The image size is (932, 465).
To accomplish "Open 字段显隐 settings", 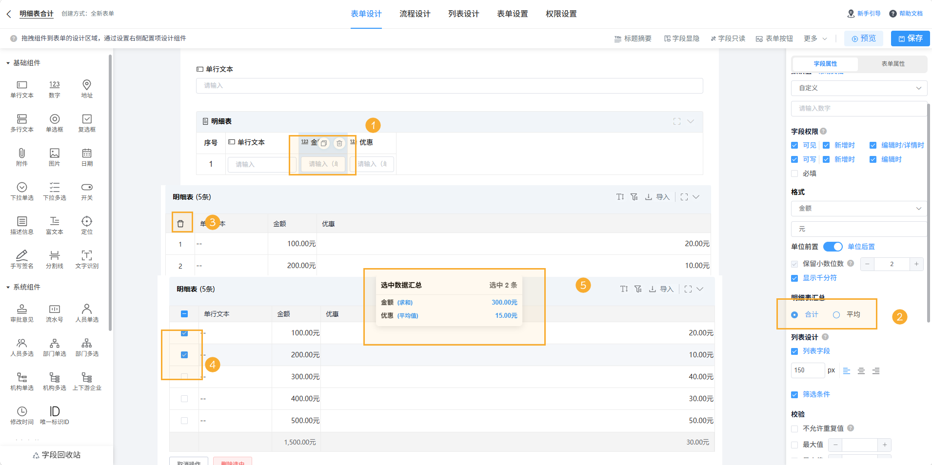I will tap(682, 39).
